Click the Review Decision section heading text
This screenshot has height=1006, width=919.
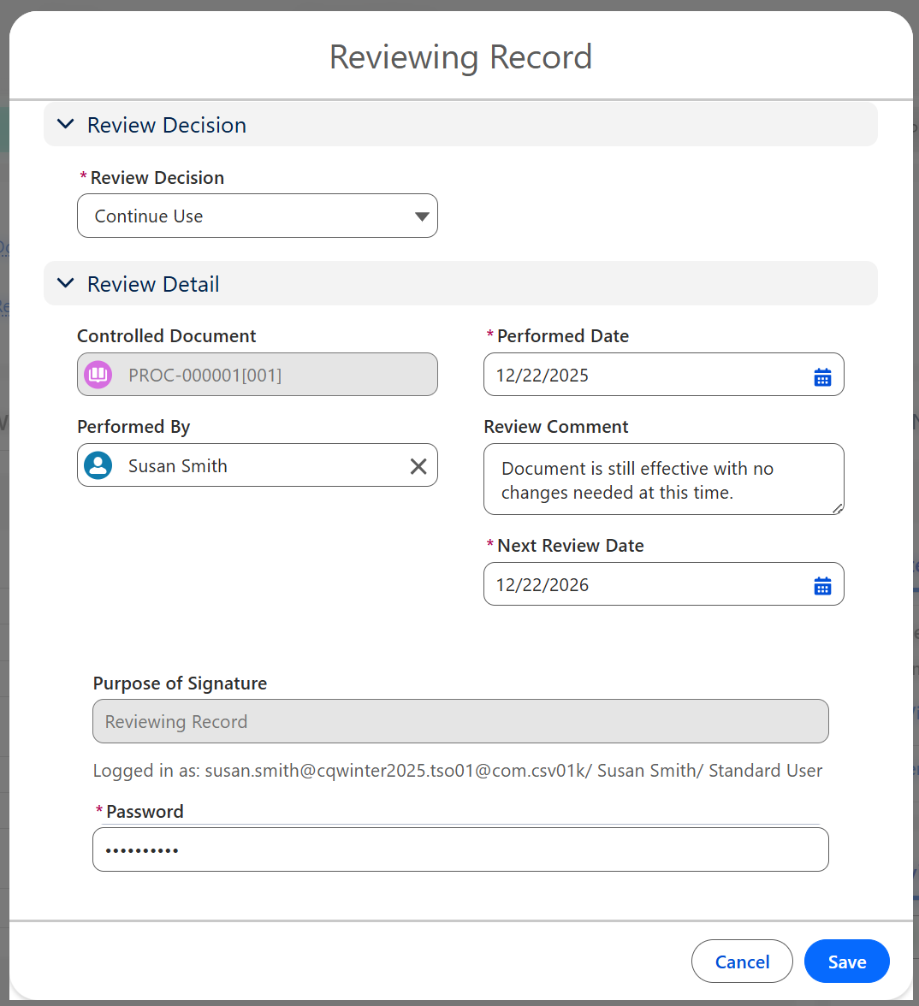coord(167,125)
